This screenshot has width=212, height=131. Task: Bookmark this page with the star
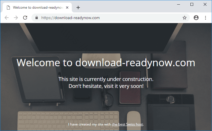pos(185,18)
